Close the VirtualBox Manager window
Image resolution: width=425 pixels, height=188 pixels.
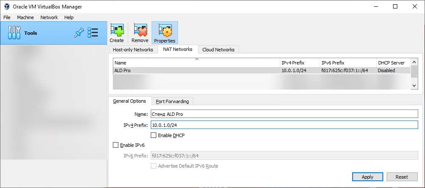[x=415, y=7]
